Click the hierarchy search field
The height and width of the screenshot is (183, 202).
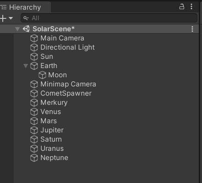109,18
